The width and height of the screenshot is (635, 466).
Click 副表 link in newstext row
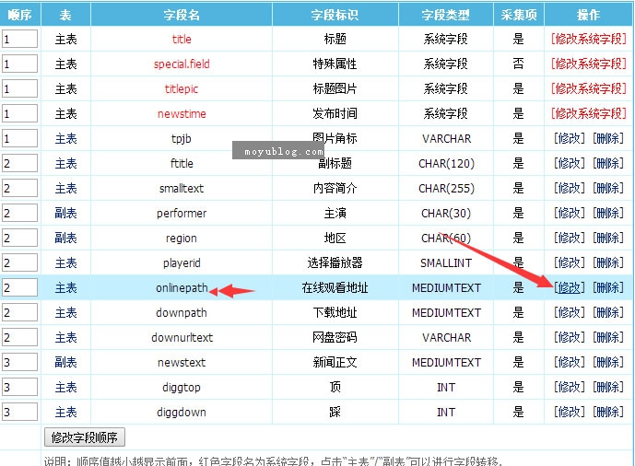coord(66,363)
